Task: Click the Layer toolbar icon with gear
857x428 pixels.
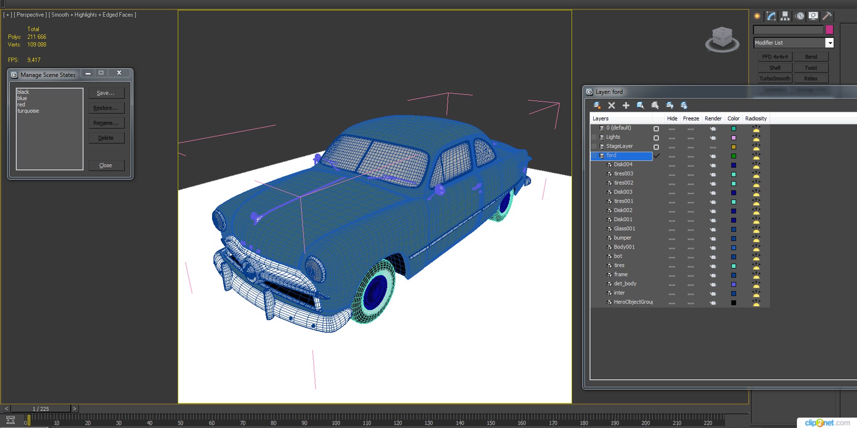Action: 684,105
